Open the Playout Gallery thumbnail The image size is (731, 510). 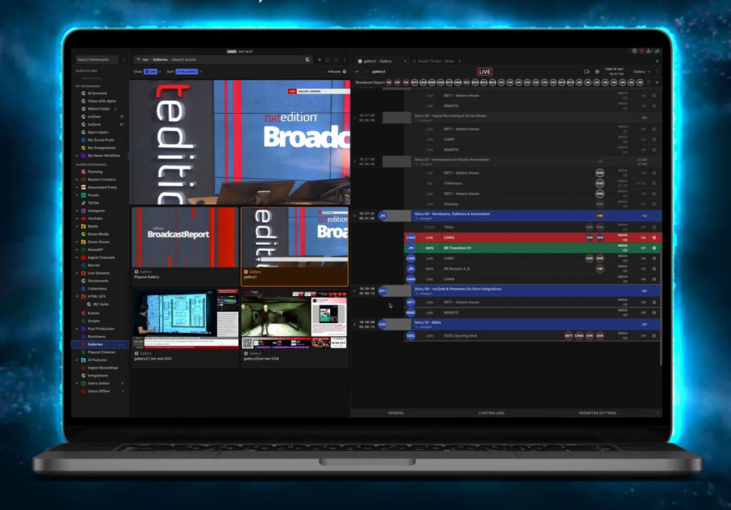point(185,237)
